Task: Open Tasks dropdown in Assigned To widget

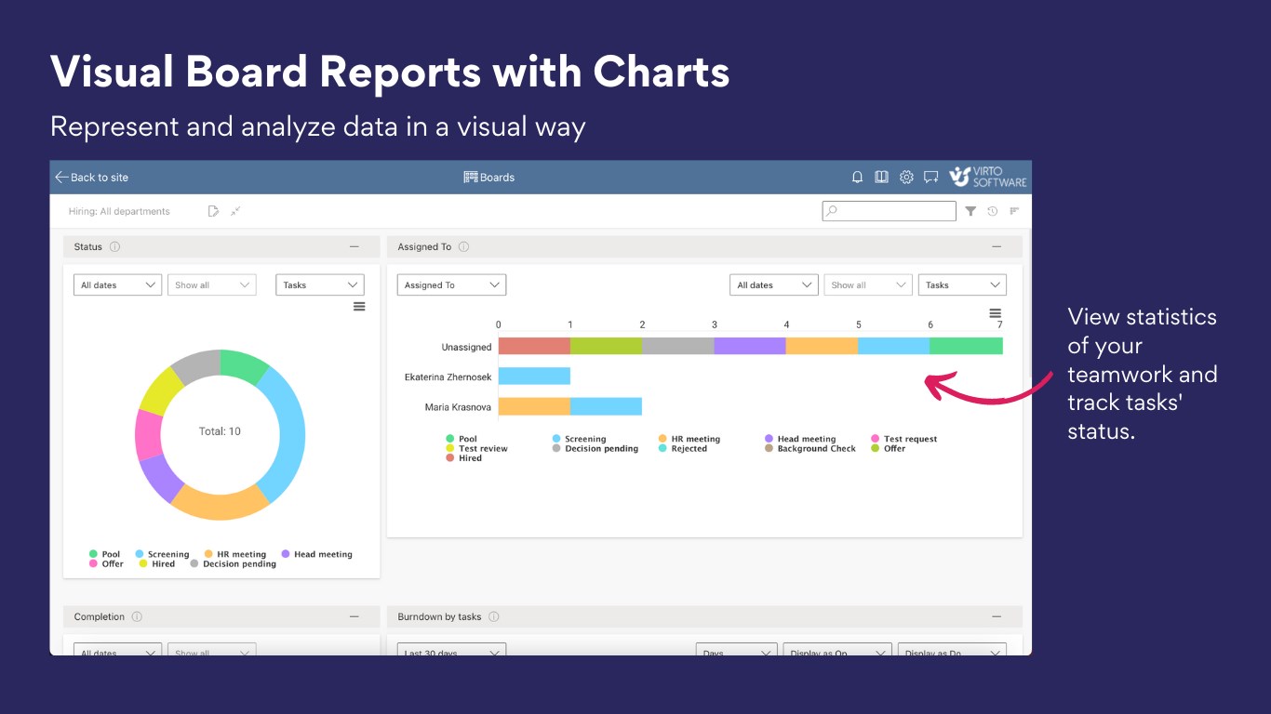Action: tap(963, 285)
